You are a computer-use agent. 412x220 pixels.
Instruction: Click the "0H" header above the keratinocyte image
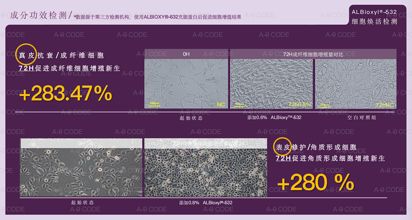[81, 143]
